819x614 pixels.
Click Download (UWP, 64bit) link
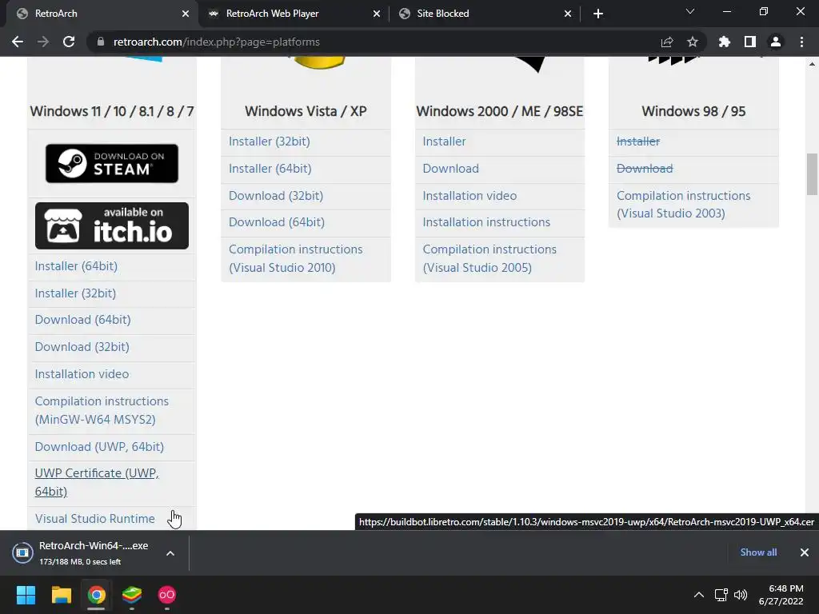point(99,447)
